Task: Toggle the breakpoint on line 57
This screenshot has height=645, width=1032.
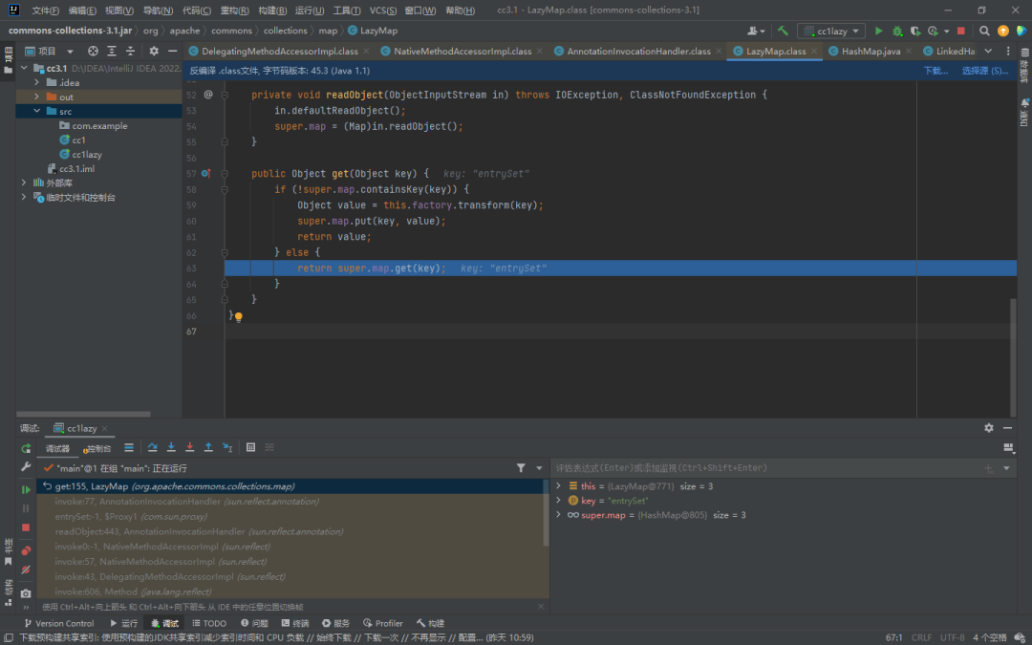Action: tap(206, 174)
